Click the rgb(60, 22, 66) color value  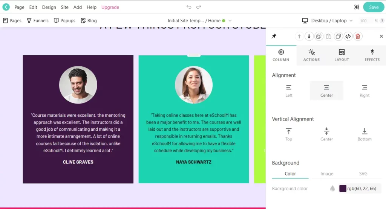[361, 189]
